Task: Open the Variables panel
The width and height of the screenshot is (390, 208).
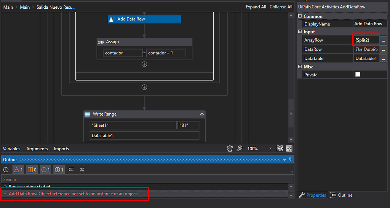Action: [x=11, y=149]
